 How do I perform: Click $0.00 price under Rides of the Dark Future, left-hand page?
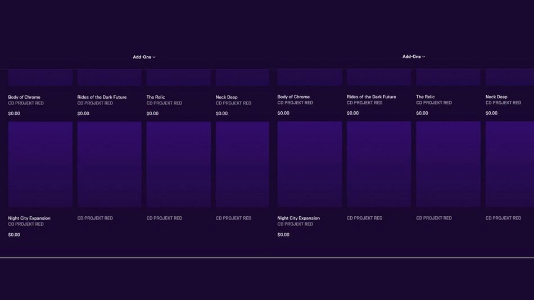83,113
